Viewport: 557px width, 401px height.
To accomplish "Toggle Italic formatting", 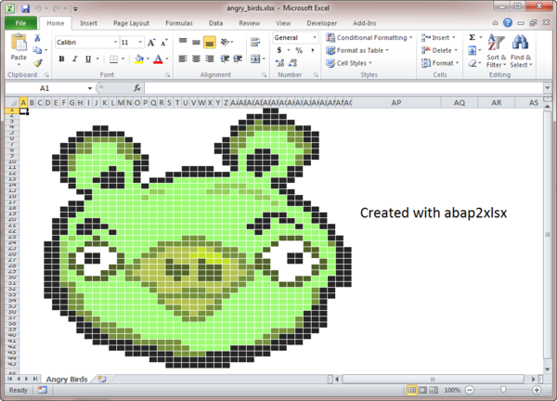I will pyautogui.click(x=74, y=58).
